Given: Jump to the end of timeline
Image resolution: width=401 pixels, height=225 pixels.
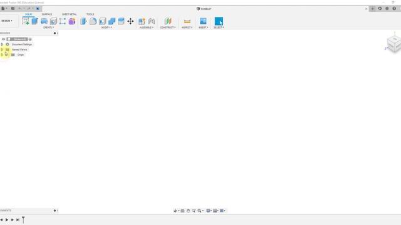Looking at the screenshot, I should pyautogui.click(x=18, y=219).
